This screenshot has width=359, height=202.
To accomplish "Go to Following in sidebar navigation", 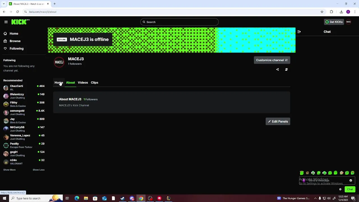I will [17, 49].
